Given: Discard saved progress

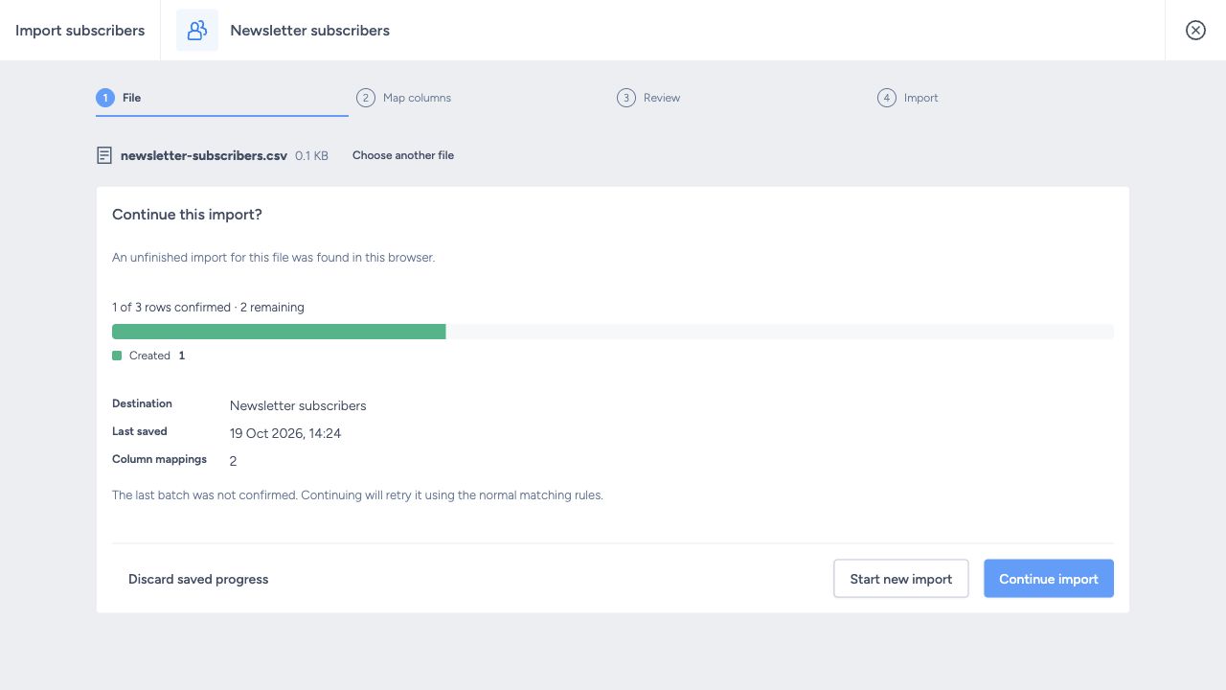Looking at the screenshot, I should (198, 579).
